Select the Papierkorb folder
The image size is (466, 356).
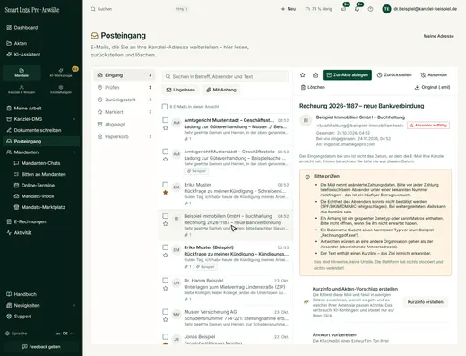click(125, 136)
